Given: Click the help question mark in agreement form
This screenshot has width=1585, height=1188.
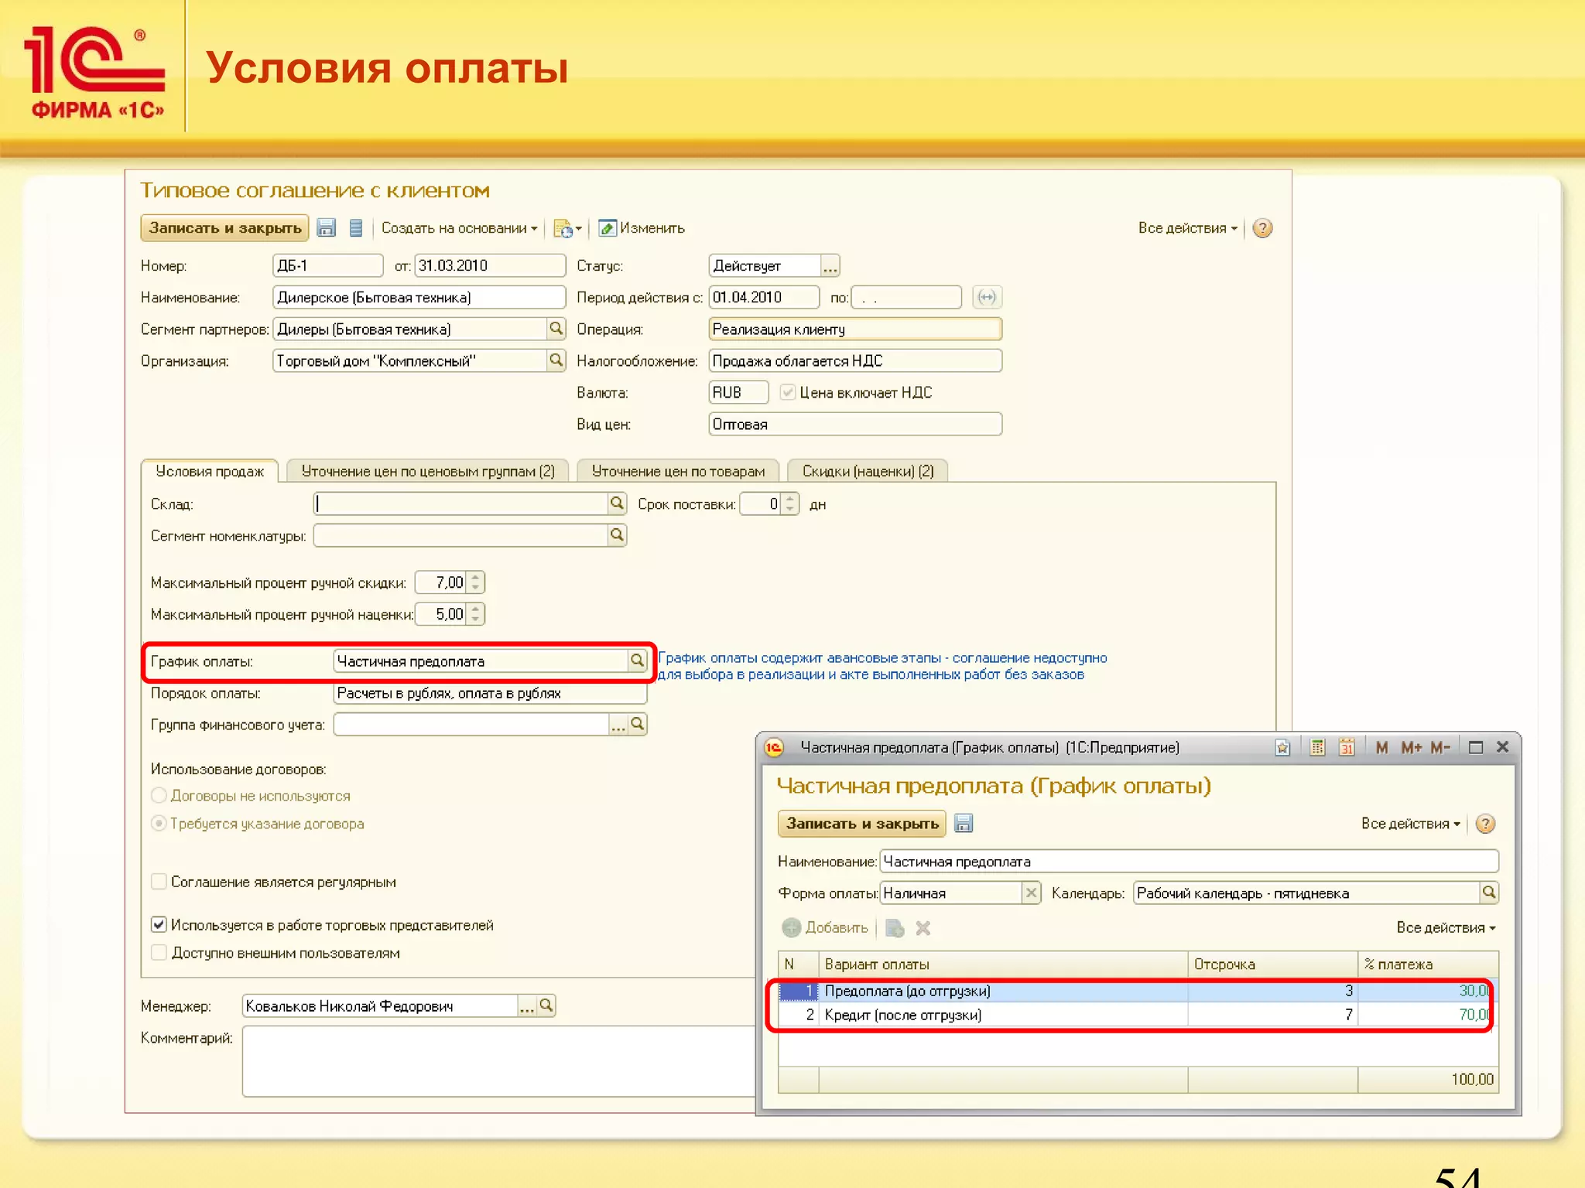Looking at the screenshot, I should (x=1261, y=228).
